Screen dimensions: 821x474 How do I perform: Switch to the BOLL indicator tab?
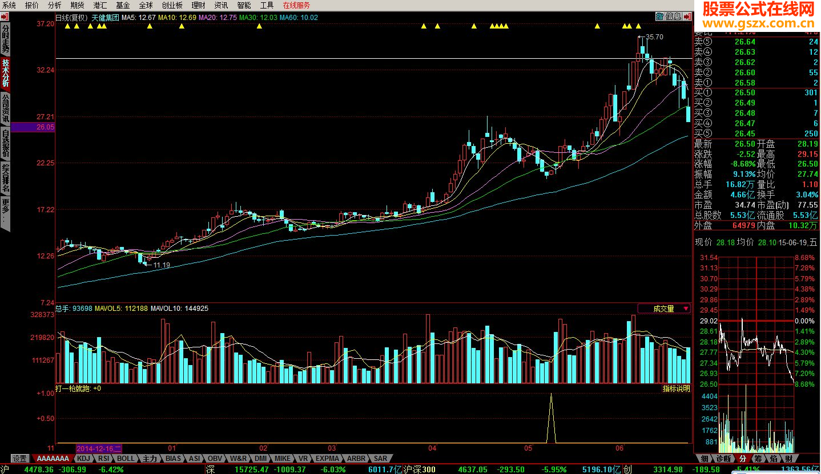click(x=126, y=459)
